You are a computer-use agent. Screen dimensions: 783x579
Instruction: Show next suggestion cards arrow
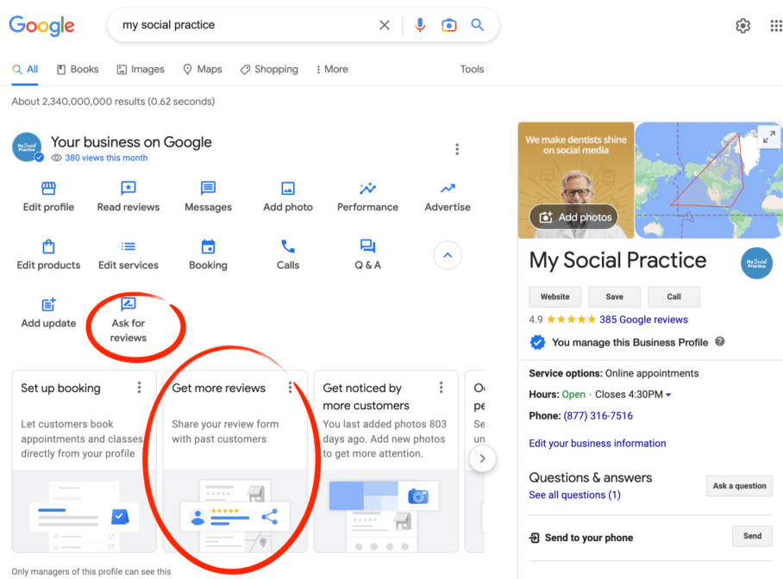click(482, 458)
